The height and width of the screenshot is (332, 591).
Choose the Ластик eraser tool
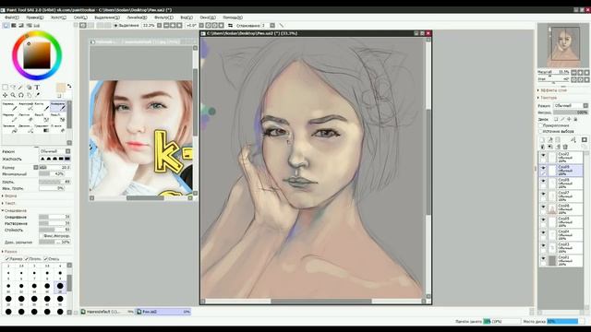point(26,117)
